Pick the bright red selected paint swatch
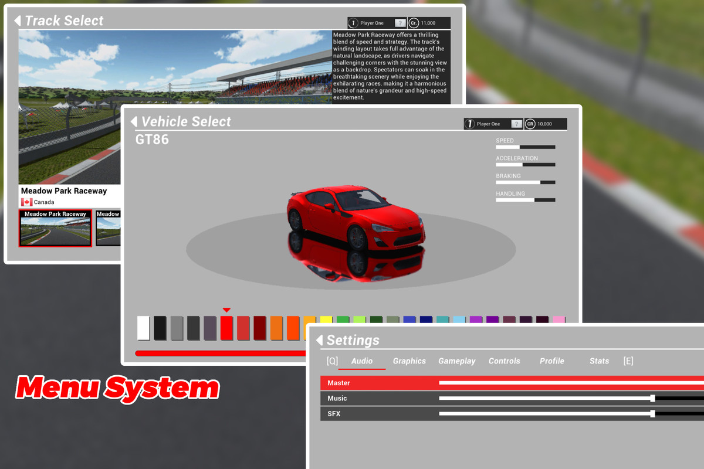The image size is (704, 469). pos(226,328)
